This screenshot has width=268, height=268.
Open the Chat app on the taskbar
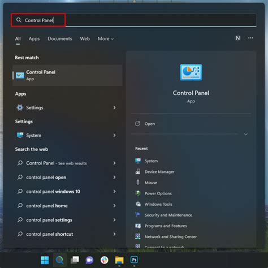coord(89,260)
